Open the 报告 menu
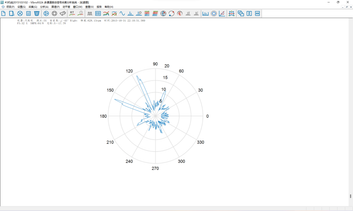The height and width of the screenshot is (211, 353). pos(99,7)
